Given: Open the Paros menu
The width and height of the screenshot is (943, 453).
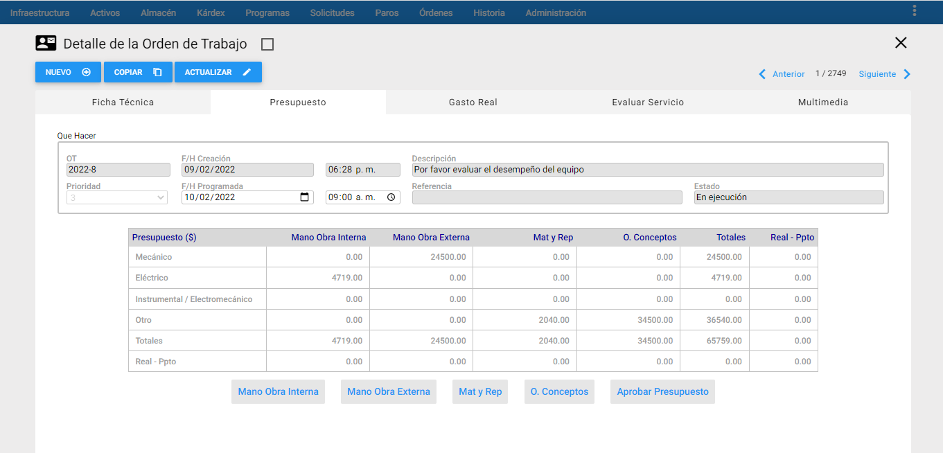Looking at the screenshot, I should (387, 12).
